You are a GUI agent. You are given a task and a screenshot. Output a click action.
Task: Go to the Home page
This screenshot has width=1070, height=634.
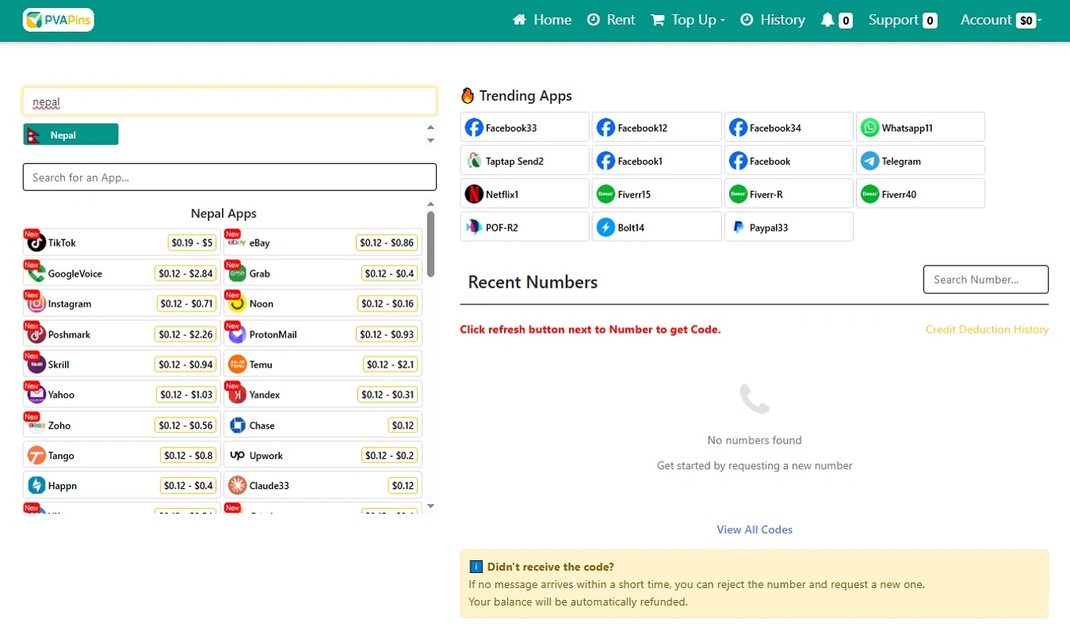pos(542,20)
